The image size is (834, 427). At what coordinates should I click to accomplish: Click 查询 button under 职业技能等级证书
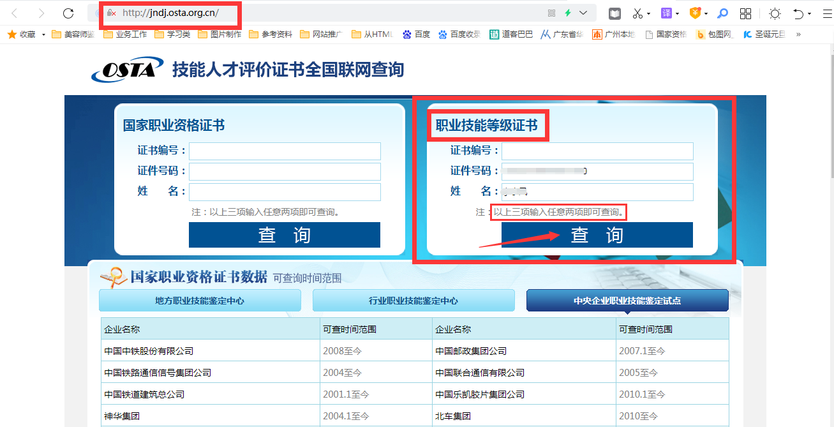pyautogui.click(x=597, y=235)
